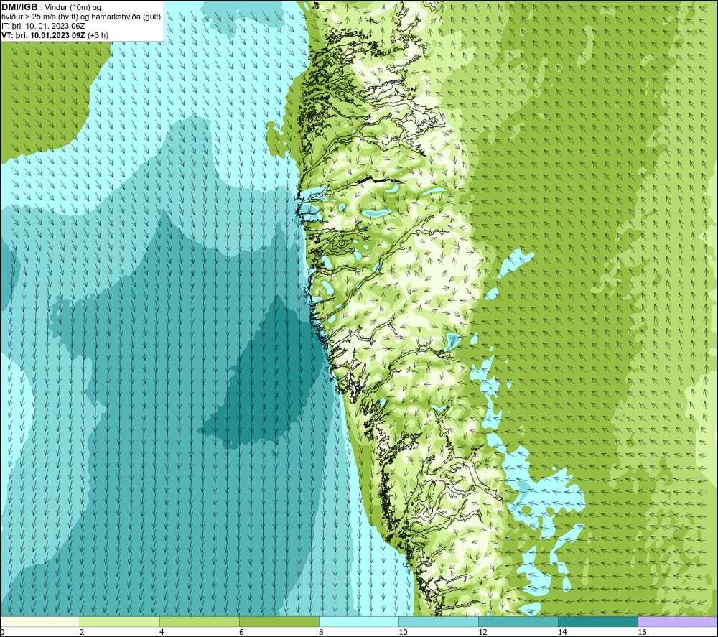Click the purple legend swatch above 16
Viewport: 718px width, 637px height.
[677, 622]
